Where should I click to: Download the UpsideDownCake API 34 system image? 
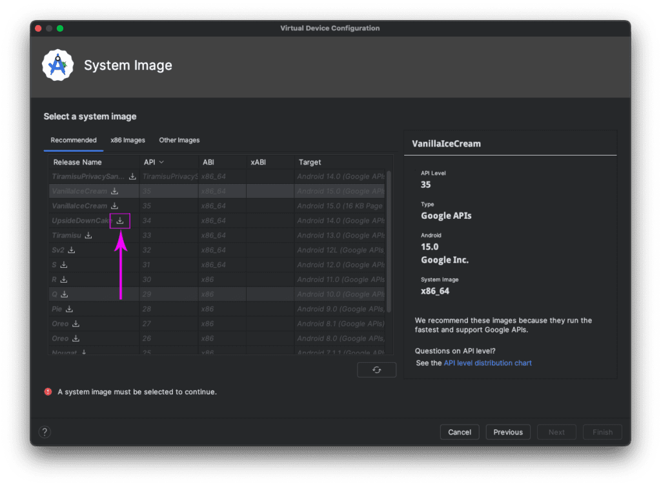tap(121, 220)
